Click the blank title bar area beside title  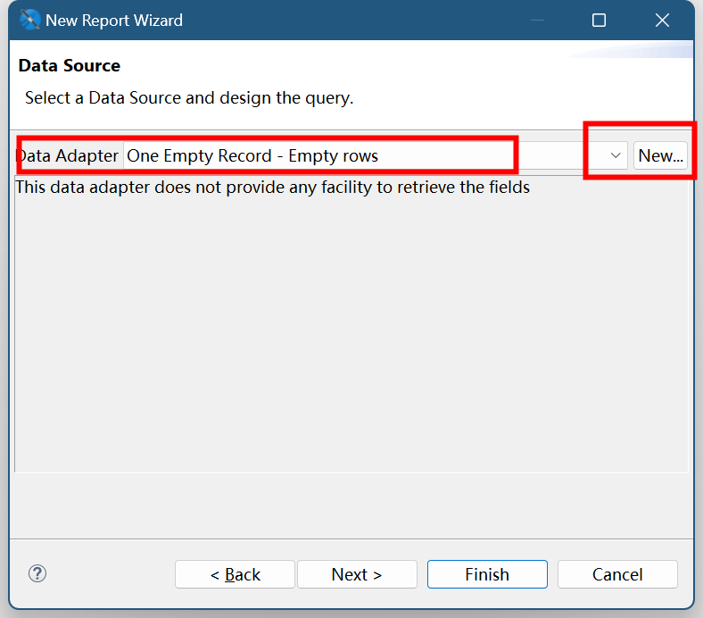pyautogui.click(x=357, y=20)
